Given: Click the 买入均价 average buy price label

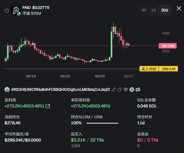Looking at the screenshot, I should pyautogui.click(x=149, y=69).
